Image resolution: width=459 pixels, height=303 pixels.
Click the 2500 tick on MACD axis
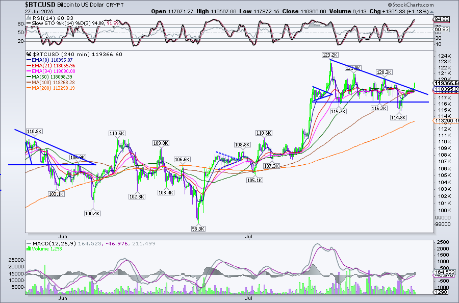tap(442, 242)
